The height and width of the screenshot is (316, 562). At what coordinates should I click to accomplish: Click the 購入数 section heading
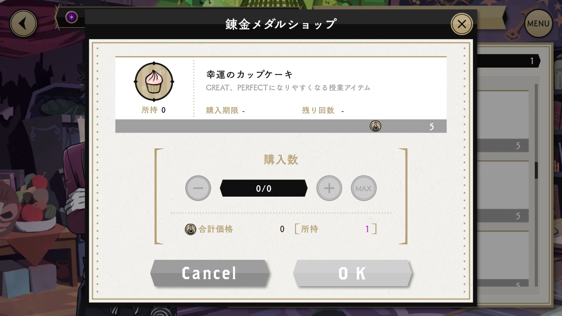point(281,159)
